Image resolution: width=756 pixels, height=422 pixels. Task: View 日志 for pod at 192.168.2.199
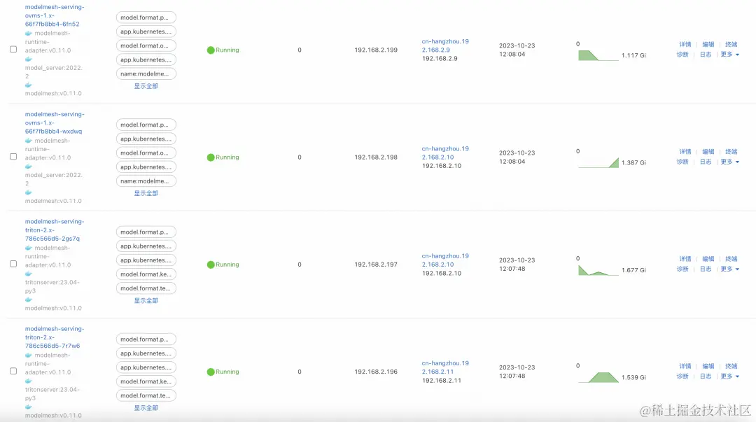coord(706,55)
